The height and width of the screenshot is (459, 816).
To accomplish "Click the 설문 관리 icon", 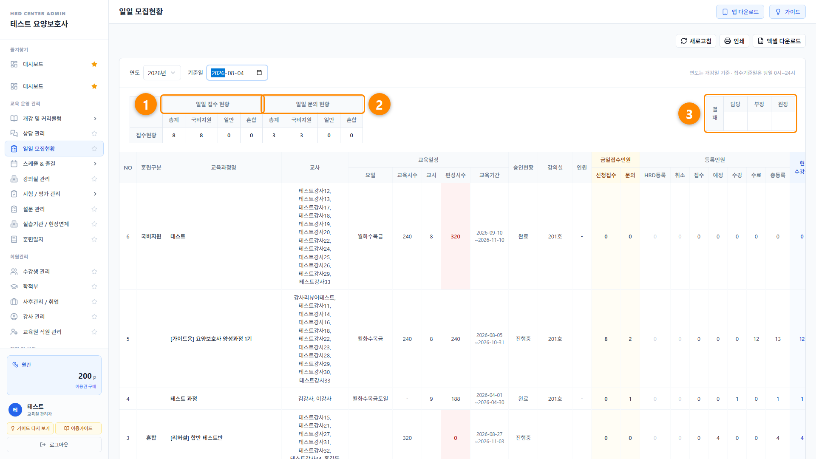I will [x=14, y=209].
